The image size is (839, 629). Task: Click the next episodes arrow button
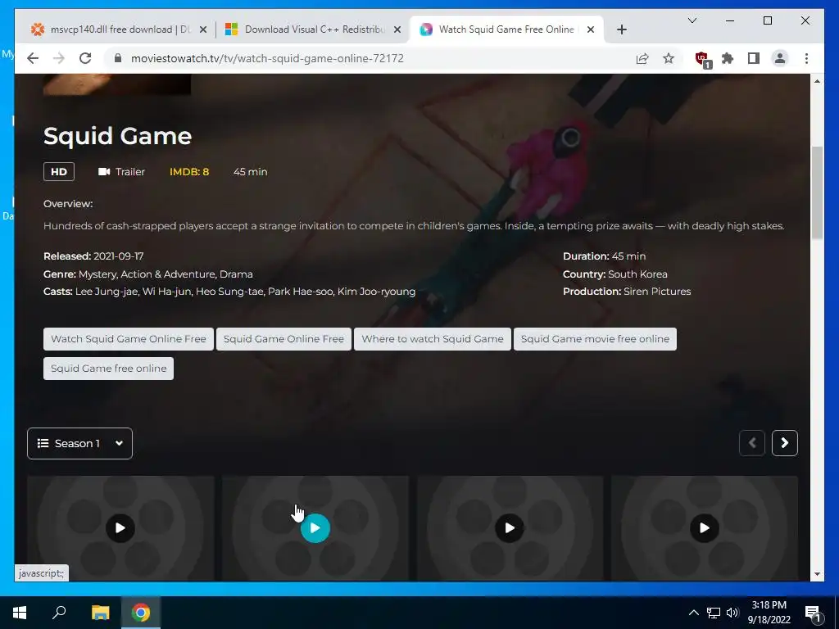(x=784, y=443)
